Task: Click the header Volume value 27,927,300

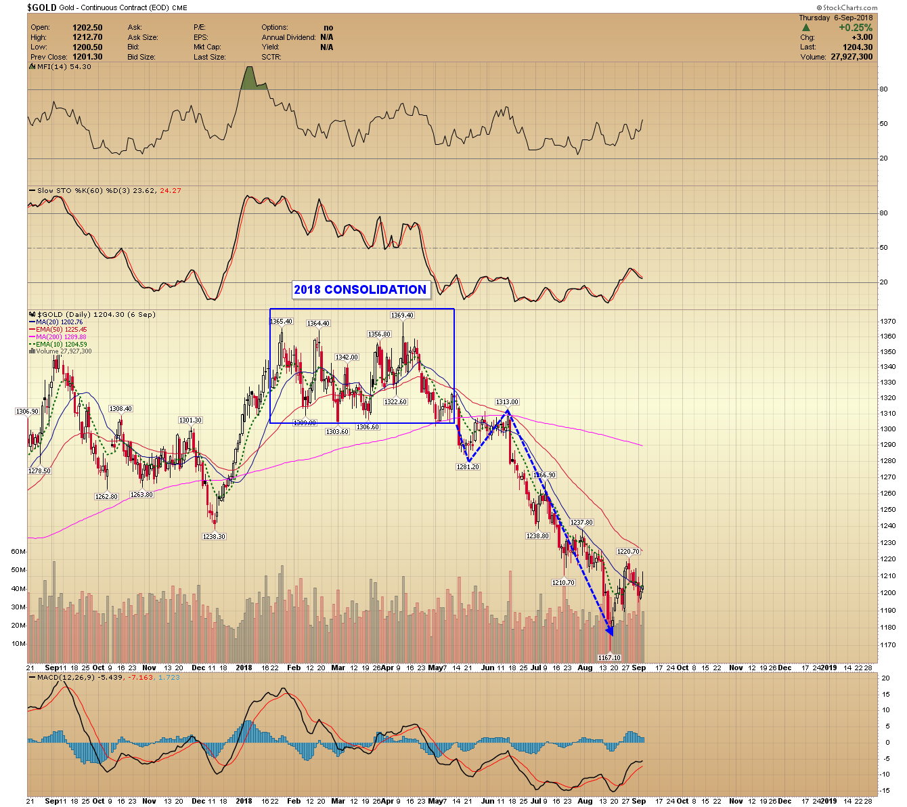Action: 851,57
